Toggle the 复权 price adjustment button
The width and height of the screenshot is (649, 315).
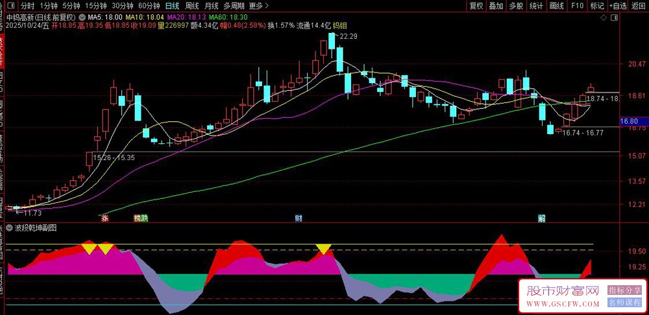coord(476,5)
